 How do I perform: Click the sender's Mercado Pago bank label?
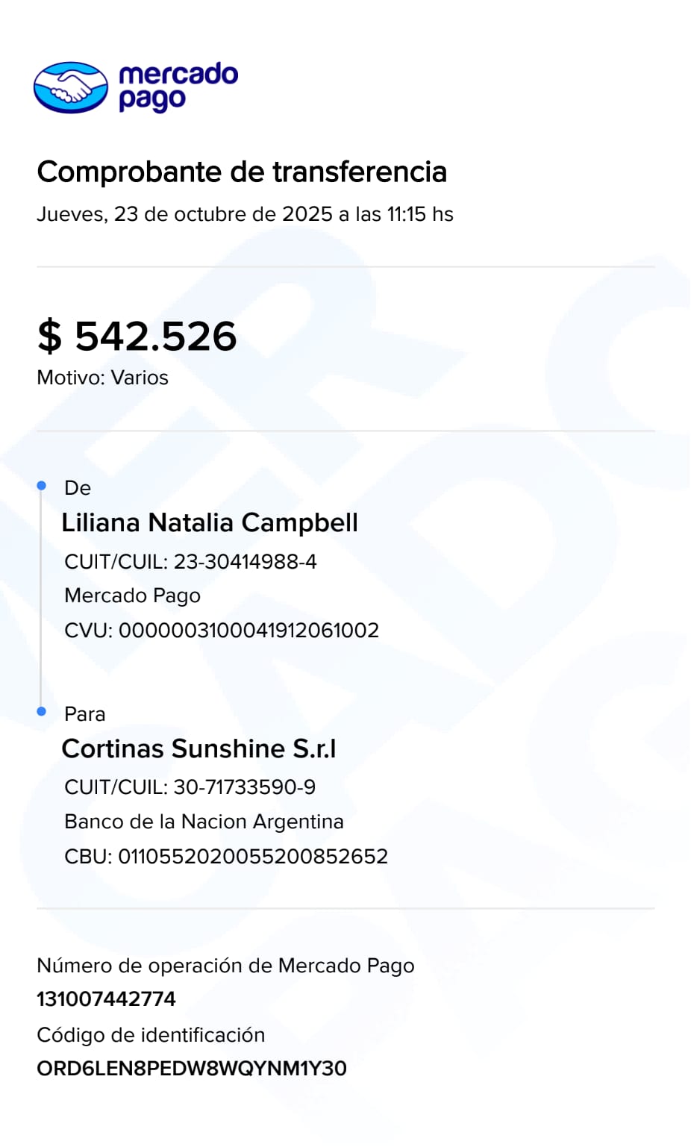(133, 596)
